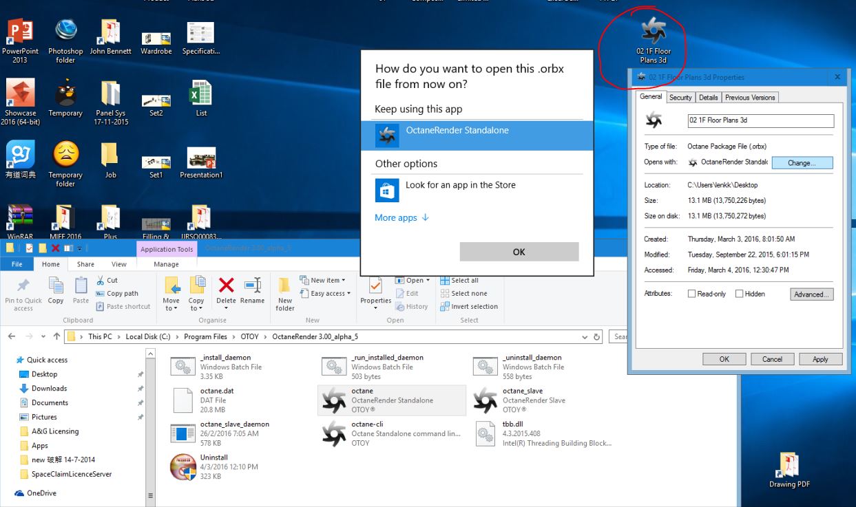856x507 pixels.
Task: Click the Refresh button by address bar
Action: click(598, 336)
